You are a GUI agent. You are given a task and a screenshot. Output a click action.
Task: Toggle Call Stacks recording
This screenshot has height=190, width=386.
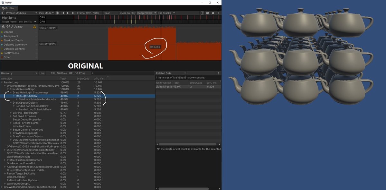[165, 13]
